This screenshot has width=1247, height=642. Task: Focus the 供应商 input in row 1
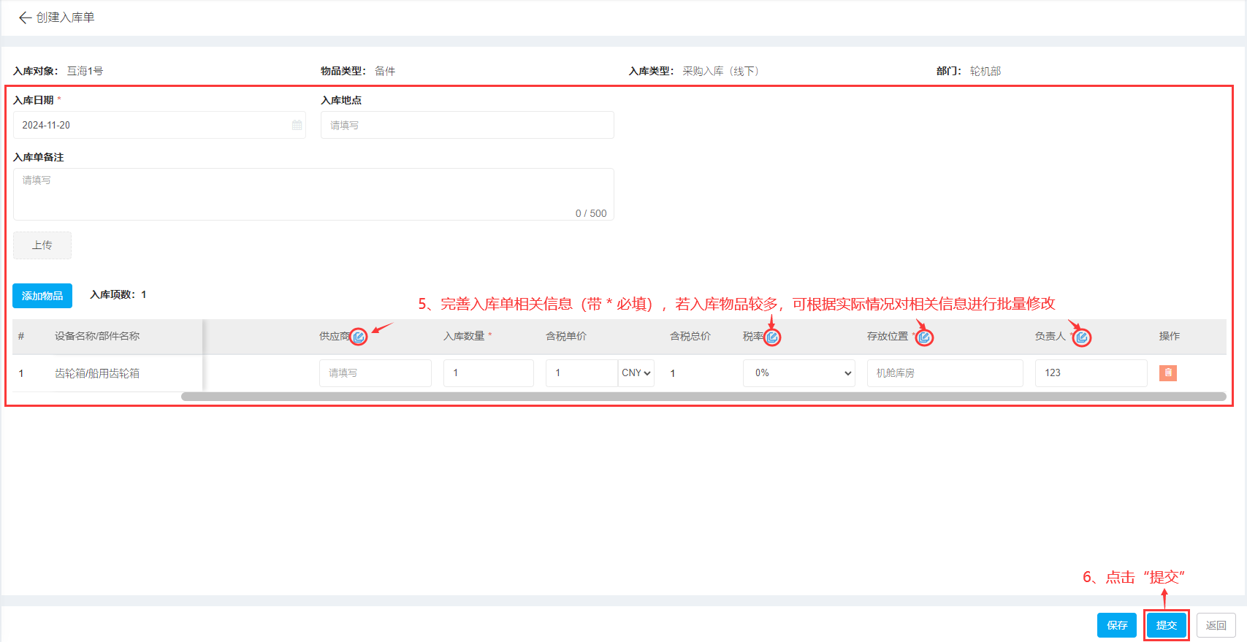(x=375, y=372)
